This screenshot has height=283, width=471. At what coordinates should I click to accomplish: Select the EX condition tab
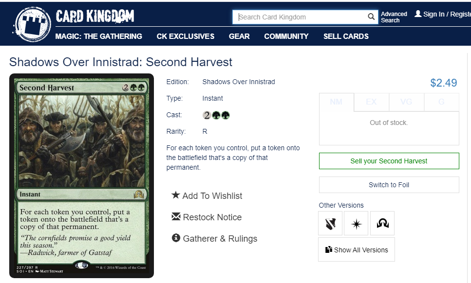[x=371, y=102]
